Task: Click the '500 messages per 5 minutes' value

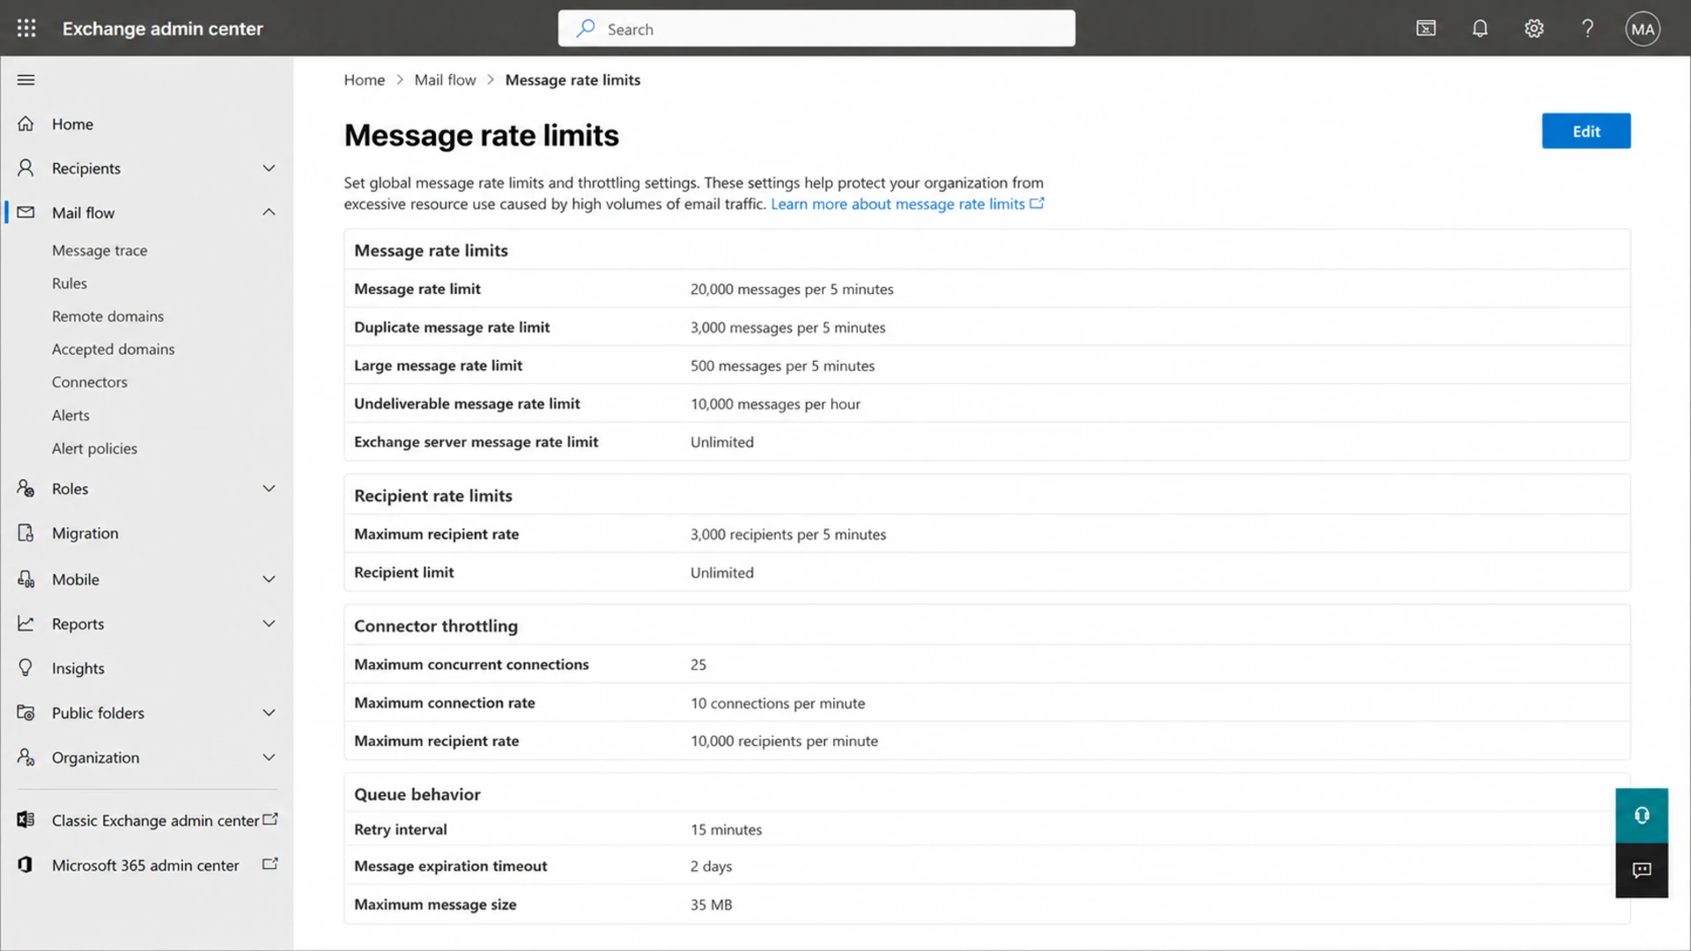Action: (782, 365)
